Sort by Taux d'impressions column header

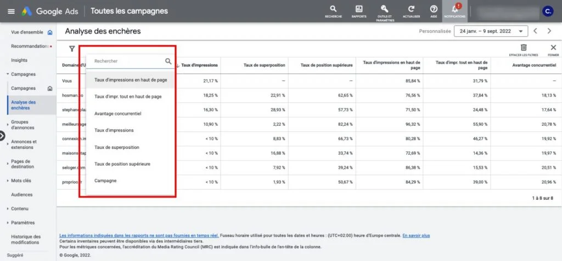[x=199, y=66]
